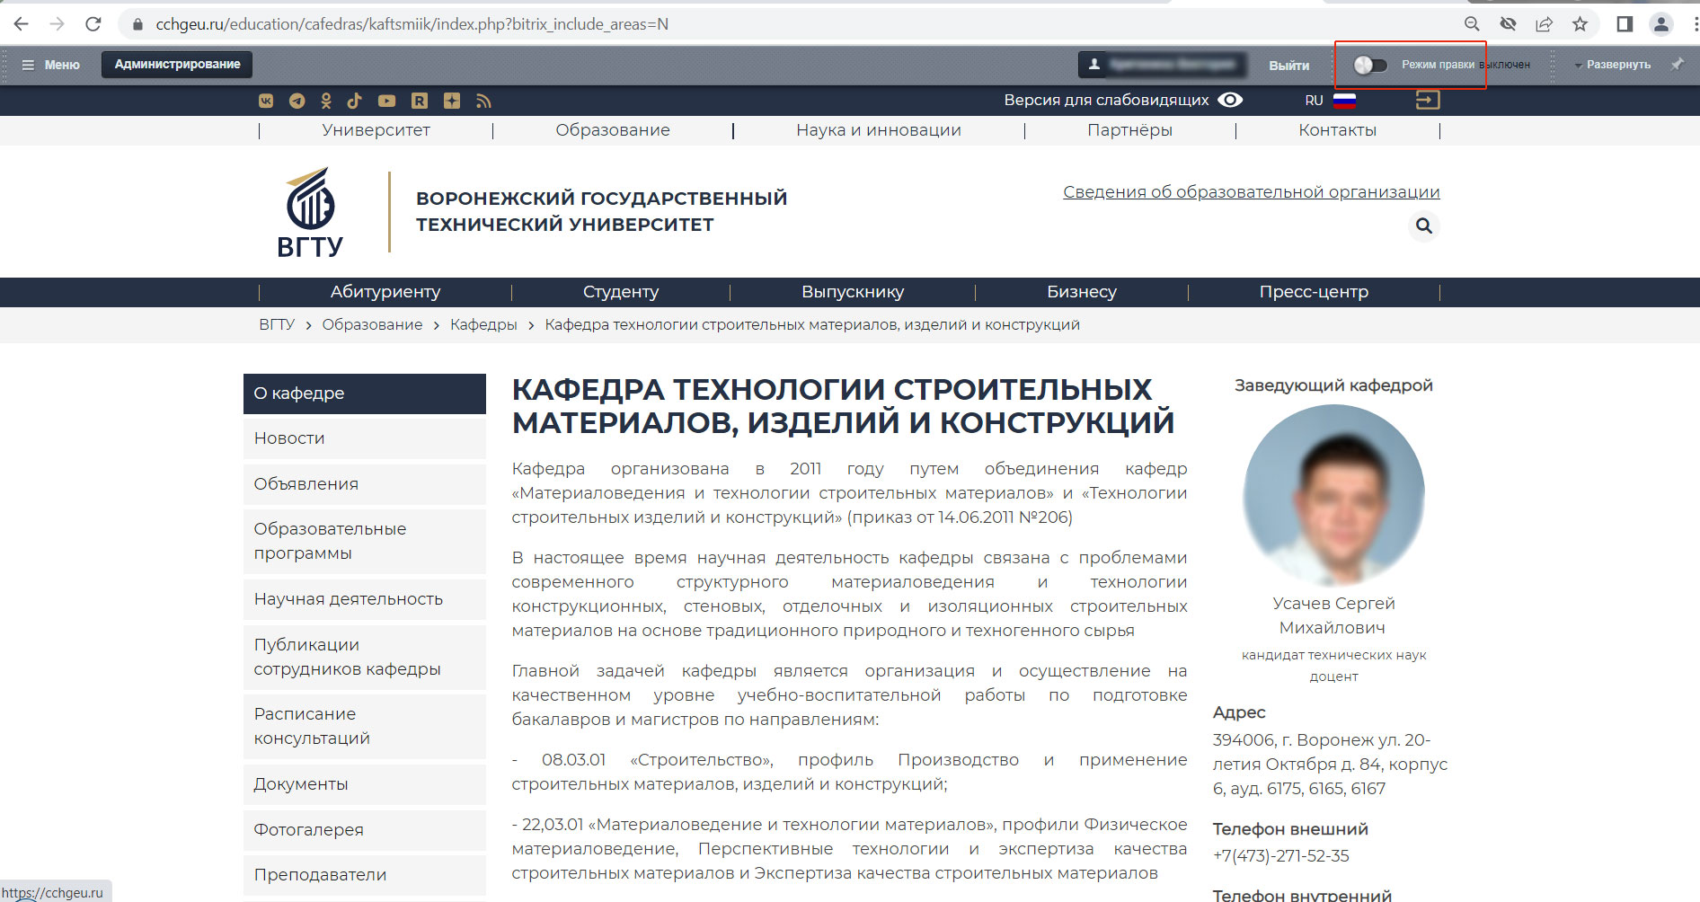
Task: Expand the admin panel via Развернуть
Action: pyautogui.click(x=1613, y=65)
